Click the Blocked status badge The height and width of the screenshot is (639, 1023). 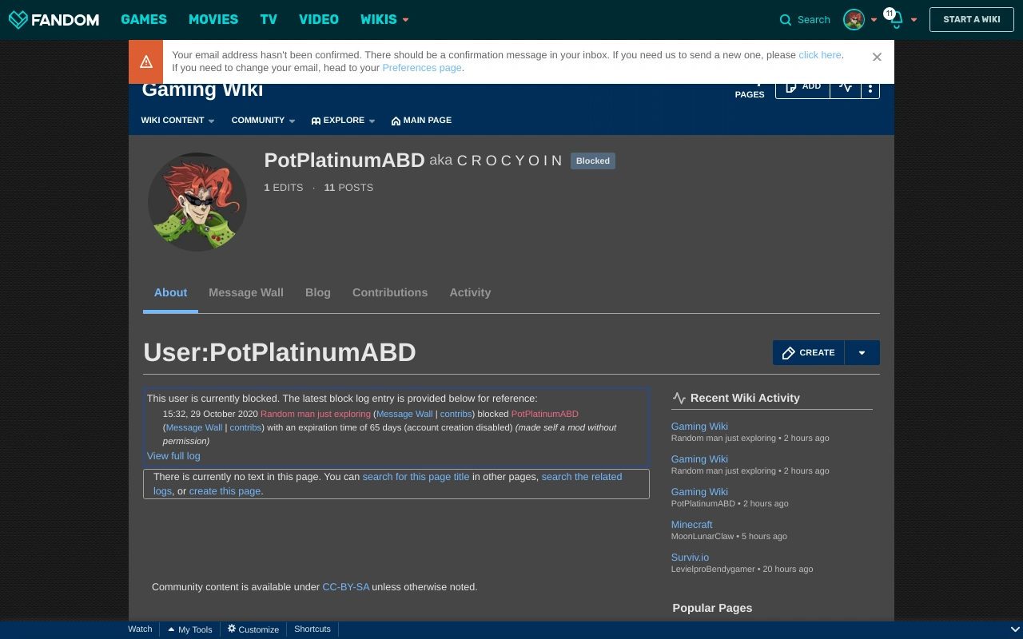tap(593, 161)
